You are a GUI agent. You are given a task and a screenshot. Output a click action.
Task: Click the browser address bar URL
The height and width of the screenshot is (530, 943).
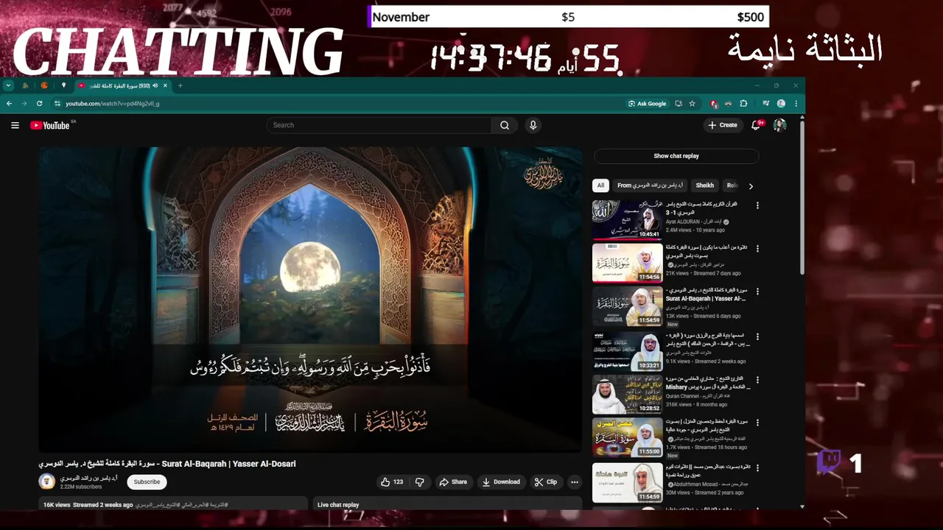tap(112, 104)
